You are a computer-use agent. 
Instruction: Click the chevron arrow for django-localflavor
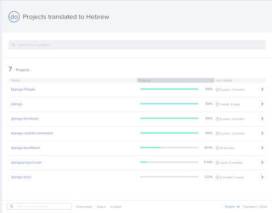(262, 148)
